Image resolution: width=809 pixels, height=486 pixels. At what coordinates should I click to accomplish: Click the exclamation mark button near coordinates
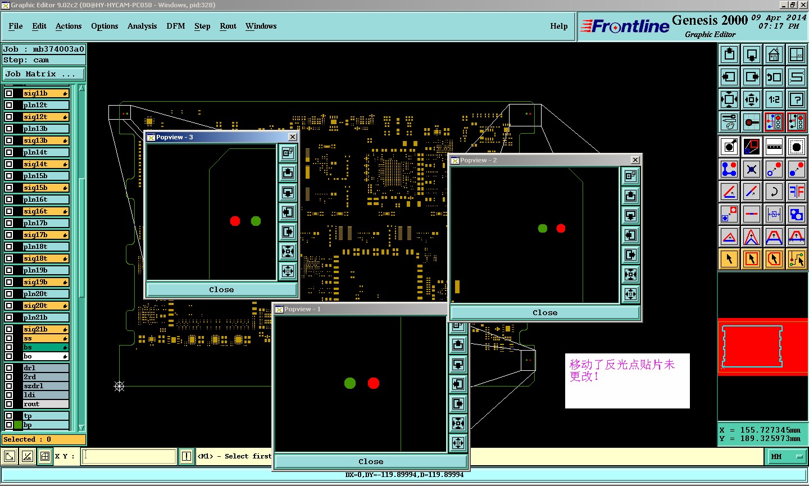(187, 456)
